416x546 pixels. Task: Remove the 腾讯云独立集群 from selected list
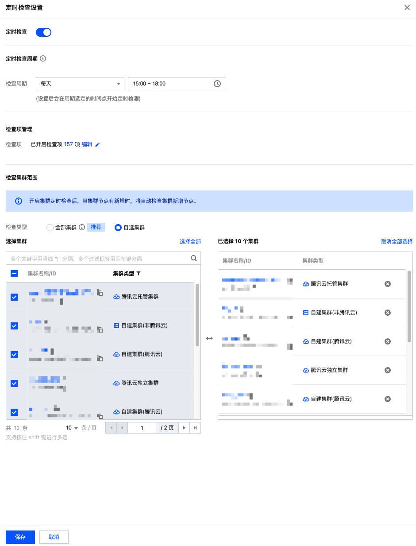387,370
